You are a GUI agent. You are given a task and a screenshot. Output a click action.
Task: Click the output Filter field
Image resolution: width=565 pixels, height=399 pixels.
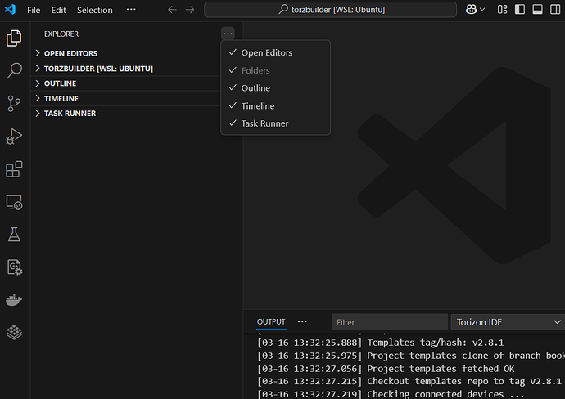(390, 322)
